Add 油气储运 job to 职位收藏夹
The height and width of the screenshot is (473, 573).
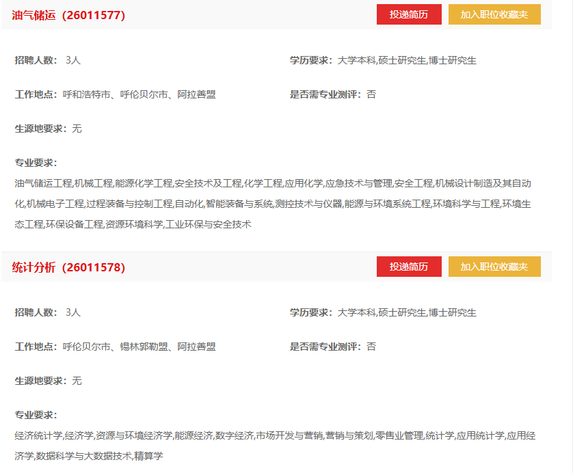coord(494,14)
